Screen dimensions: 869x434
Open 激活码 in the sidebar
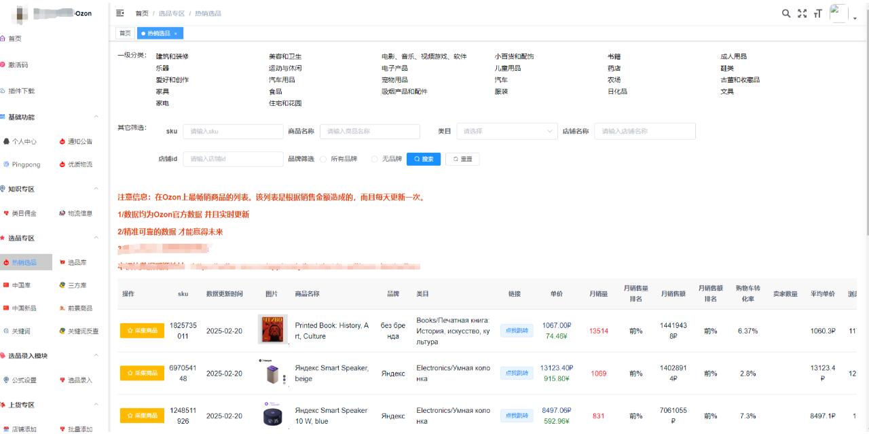click(18, 65)
